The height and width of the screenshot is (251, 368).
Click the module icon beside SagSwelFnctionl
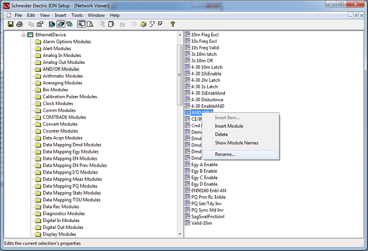(187, 216)
